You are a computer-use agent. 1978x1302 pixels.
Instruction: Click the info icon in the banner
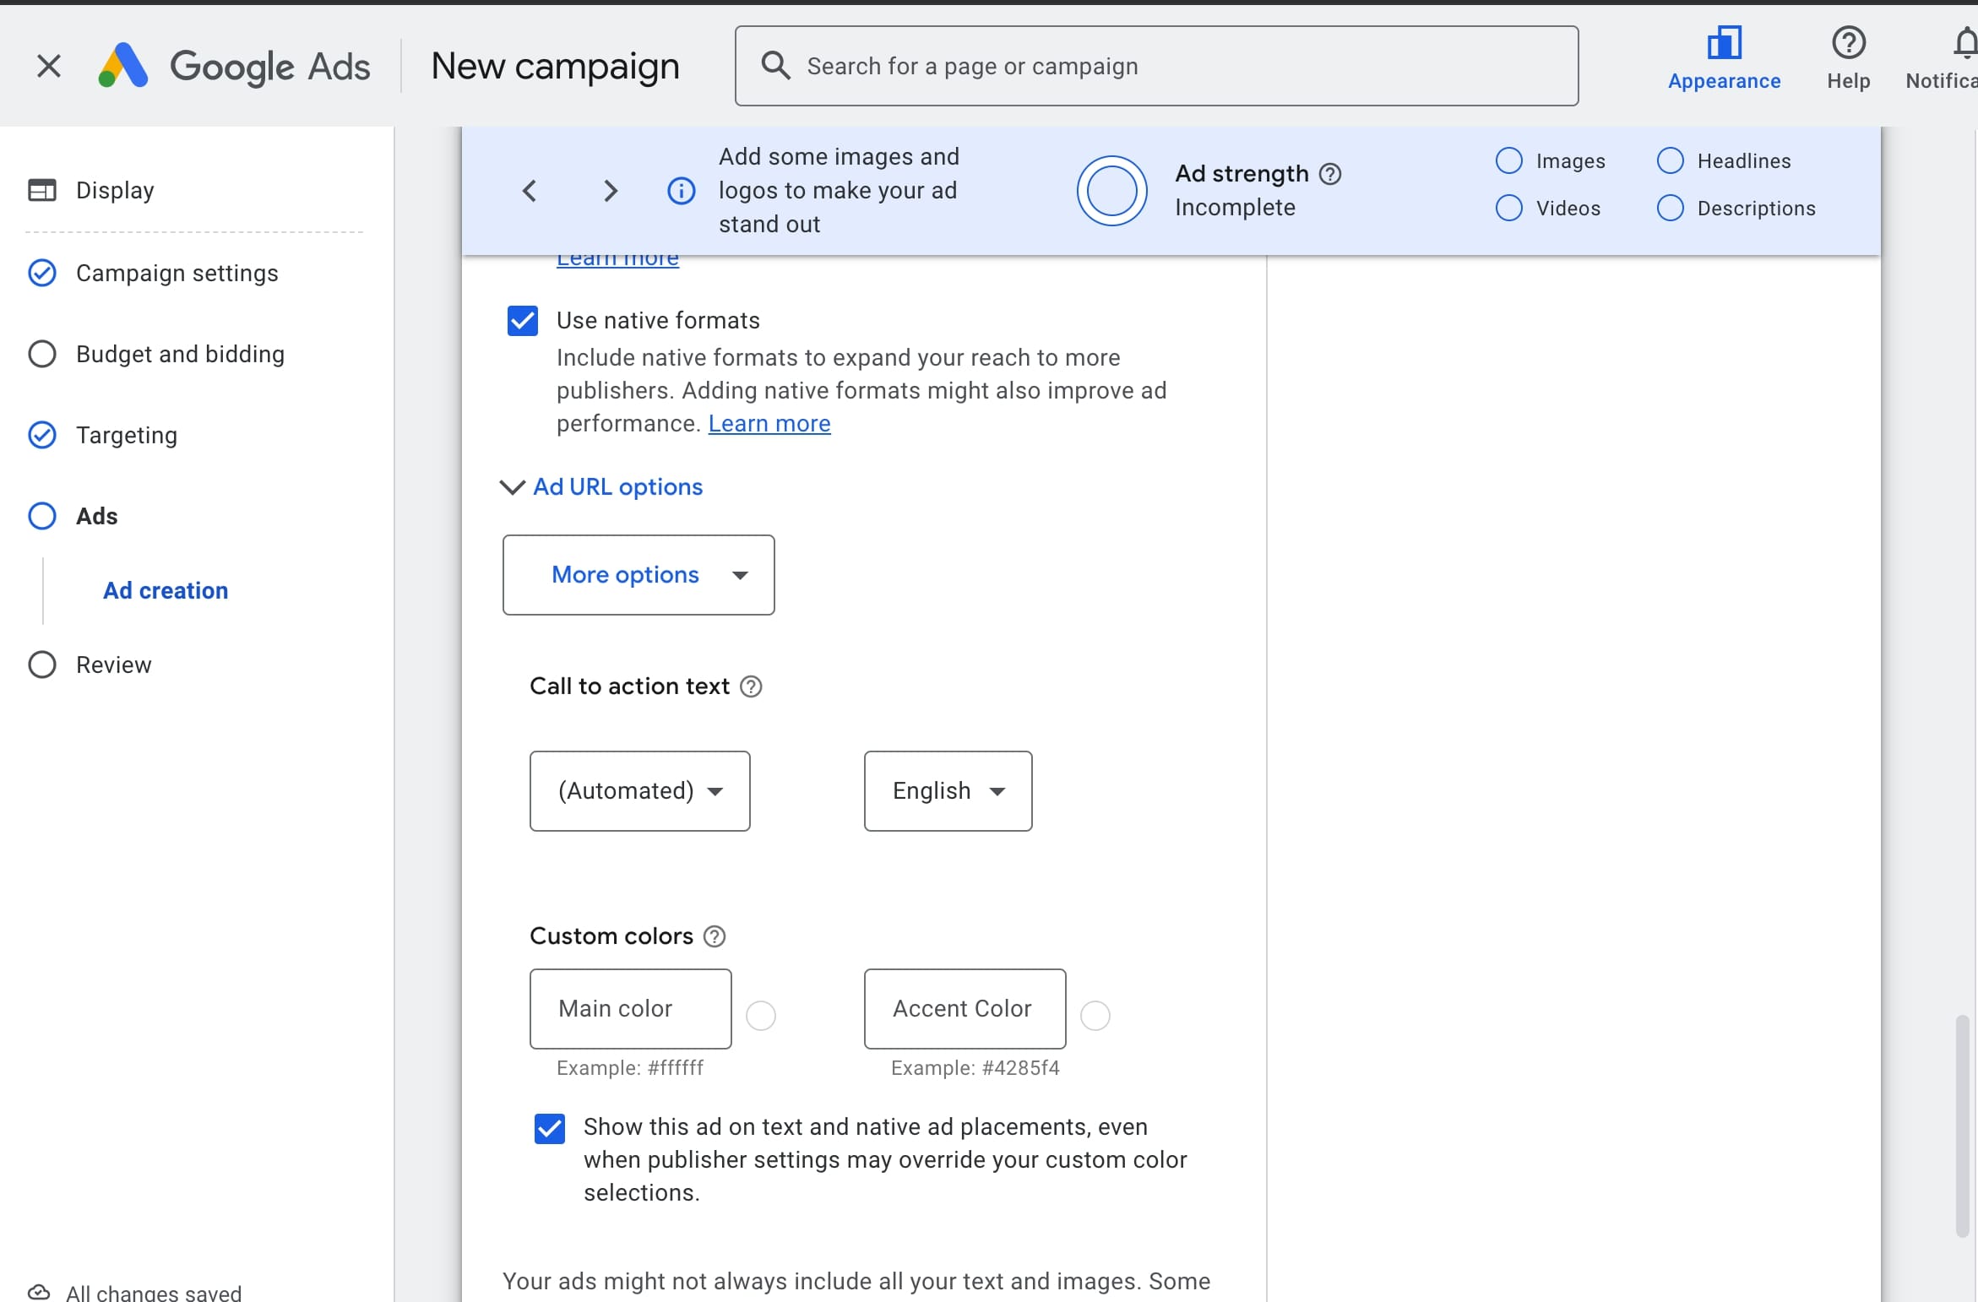coord(681,190)
